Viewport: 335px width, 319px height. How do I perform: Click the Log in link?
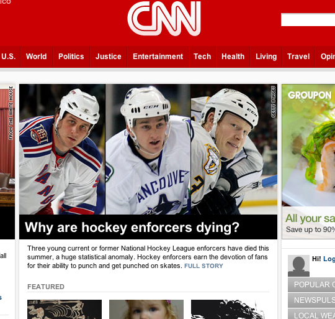click(329, 259)
